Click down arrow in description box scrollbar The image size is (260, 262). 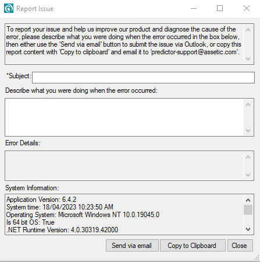tap(248, 131)
